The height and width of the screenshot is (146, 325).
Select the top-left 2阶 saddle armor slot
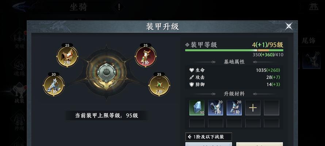(x=67, y=57)
